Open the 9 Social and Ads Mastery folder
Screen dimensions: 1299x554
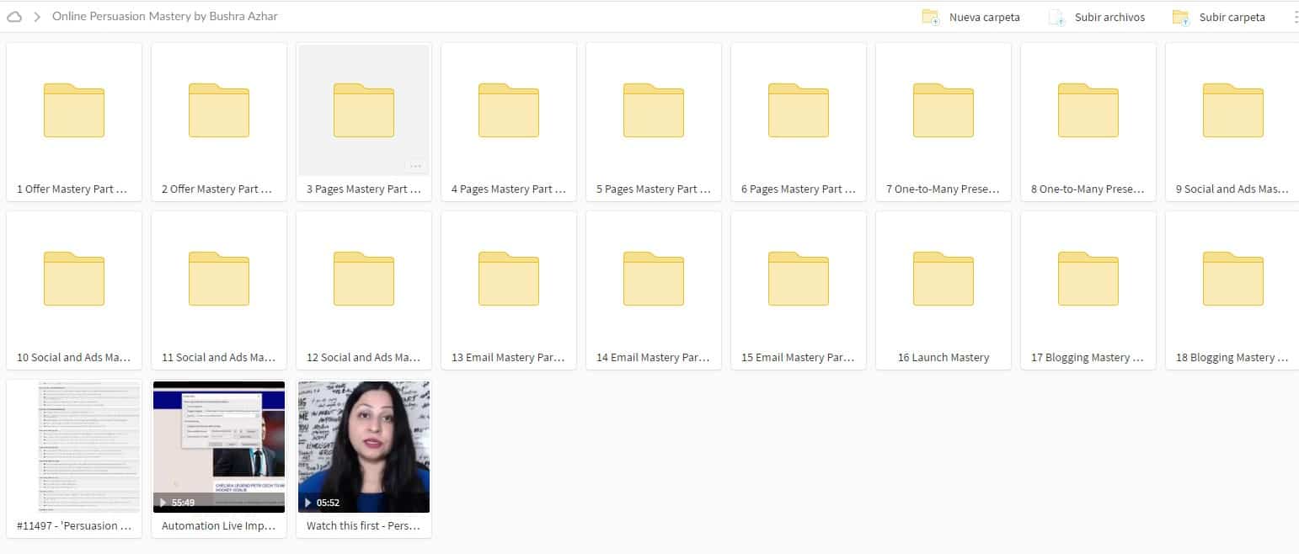(1232, 110)
